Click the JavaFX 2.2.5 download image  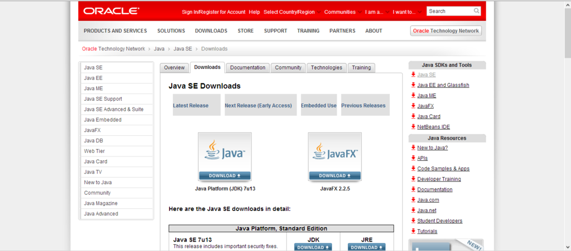(x=335, y=157)
